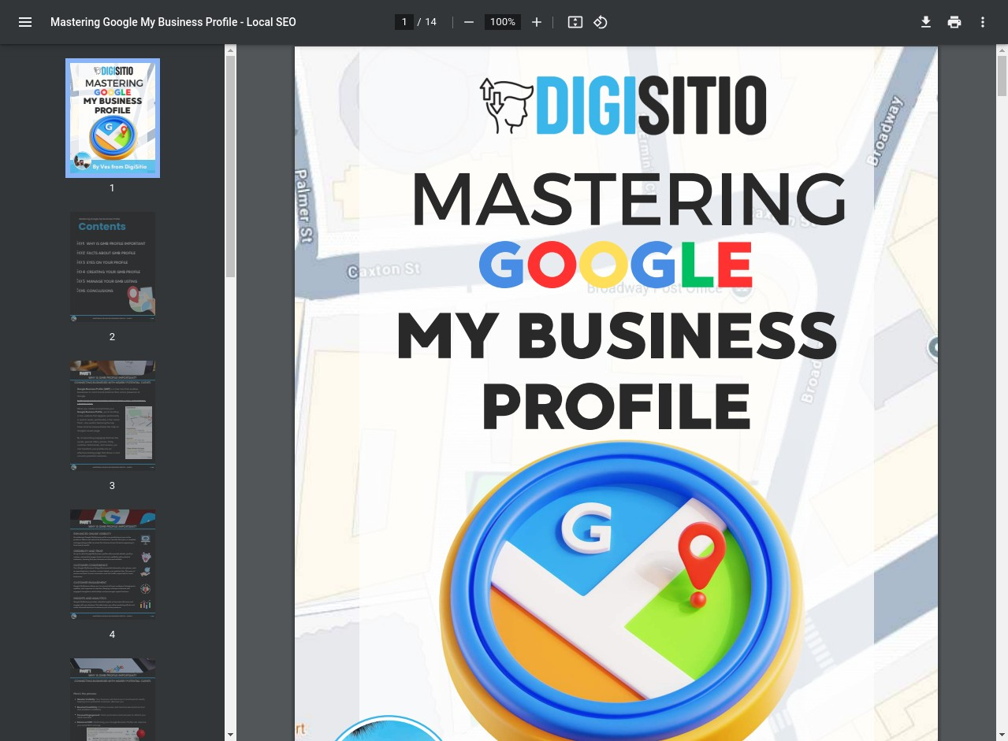Click the sidebar scroll down arrow
1008x741 pixels.
230,735
